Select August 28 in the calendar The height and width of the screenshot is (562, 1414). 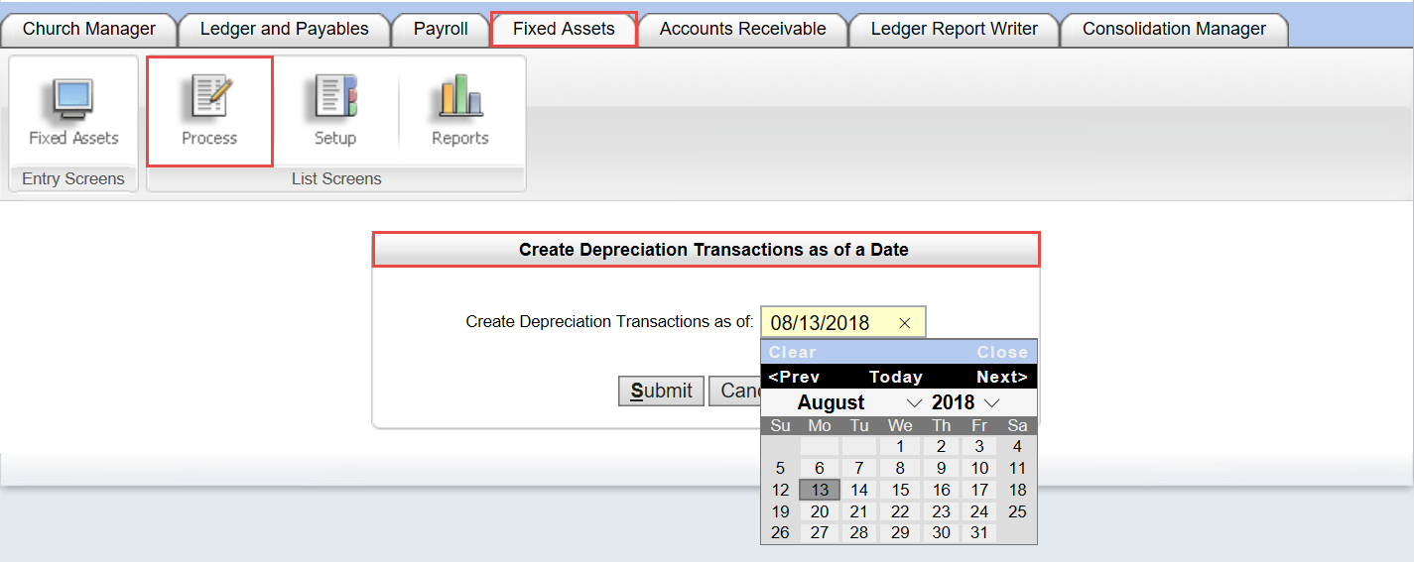[859, 533]
